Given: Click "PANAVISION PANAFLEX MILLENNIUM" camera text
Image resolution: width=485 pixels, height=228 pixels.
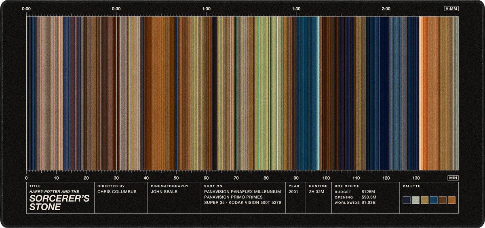Looking at the screenshot, I should [x=242, y=192].
